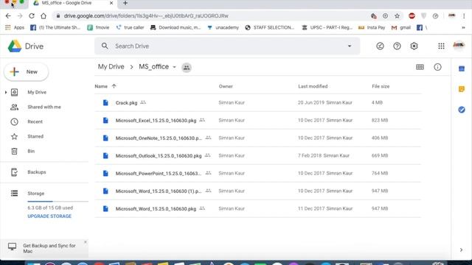Click the Excel pkg file icon

(x=105, y=120)
